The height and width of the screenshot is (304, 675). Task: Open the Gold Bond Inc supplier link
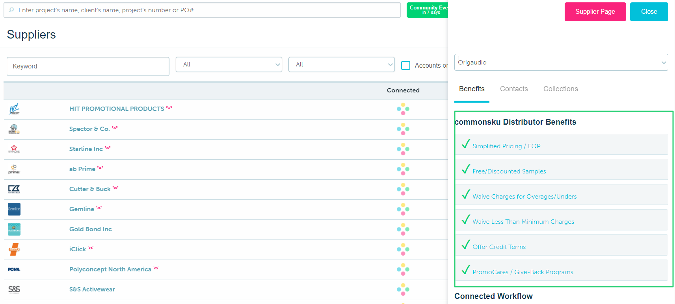click(91, 229)
